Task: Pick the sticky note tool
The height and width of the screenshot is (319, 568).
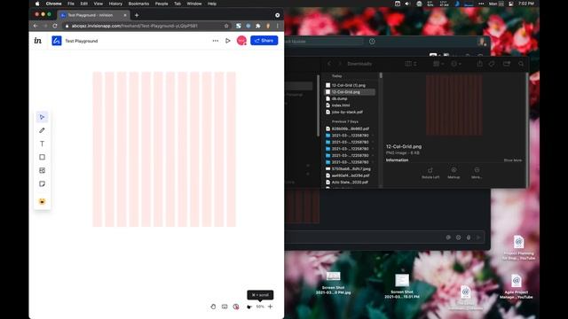Action: (x=42, y=183)
